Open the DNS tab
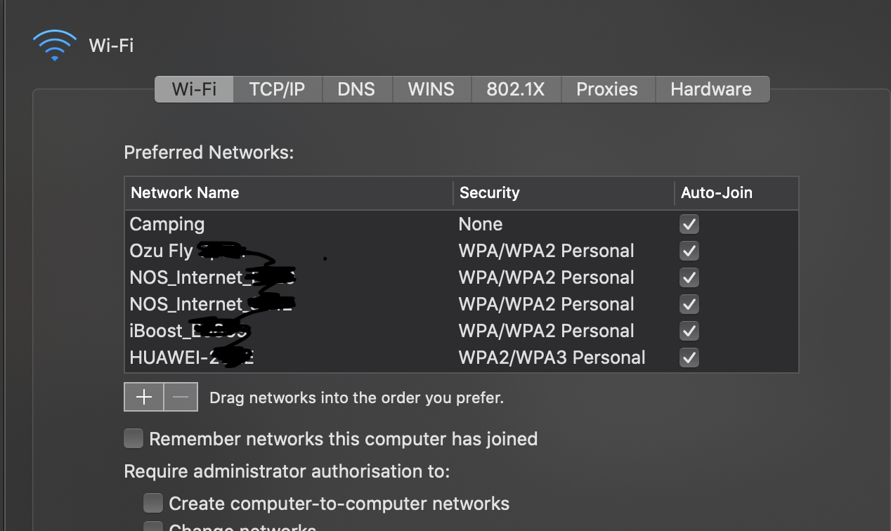This screenshot has height=531, width=891. click(356, 89)
